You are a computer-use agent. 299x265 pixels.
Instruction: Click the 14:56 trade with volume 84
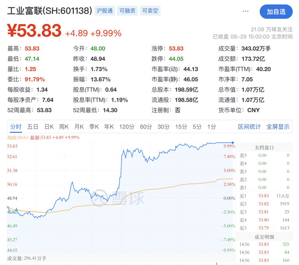coord(264,252)
